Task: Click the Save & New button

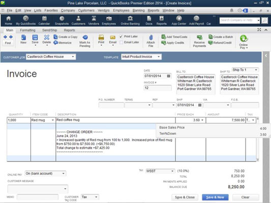Action: point(215,197)
